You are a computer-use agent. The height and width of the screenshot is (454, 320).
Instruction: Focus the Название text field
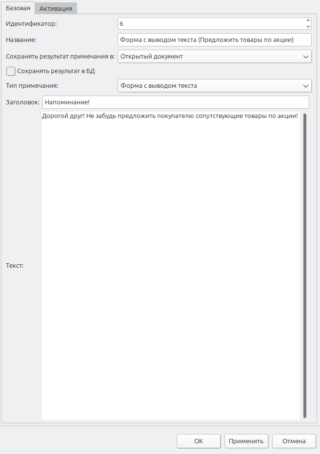[x=214, y=40]
